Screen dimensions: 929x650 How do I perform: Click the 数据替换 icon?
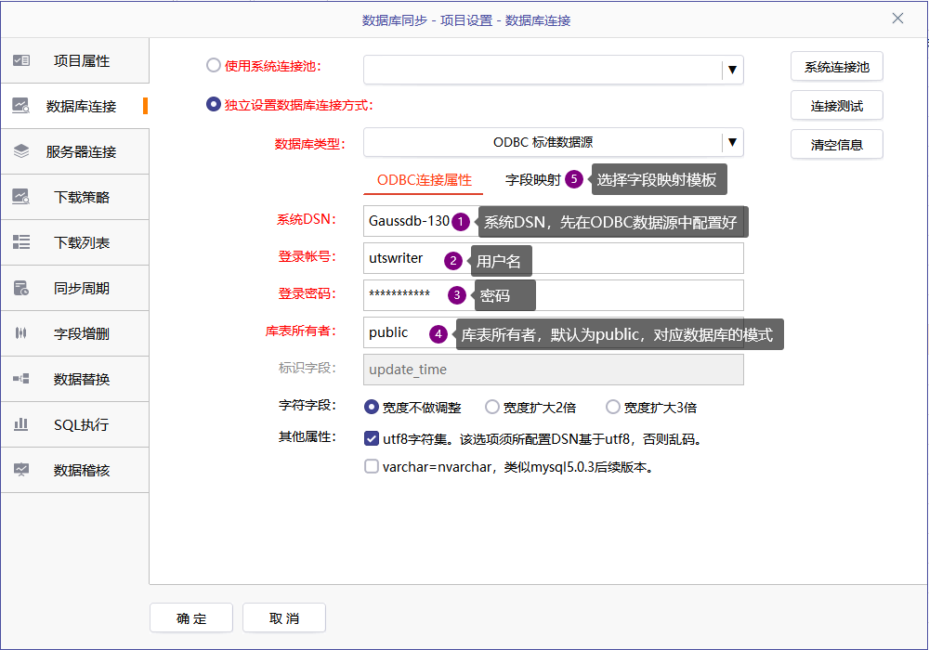coord(21,379)
